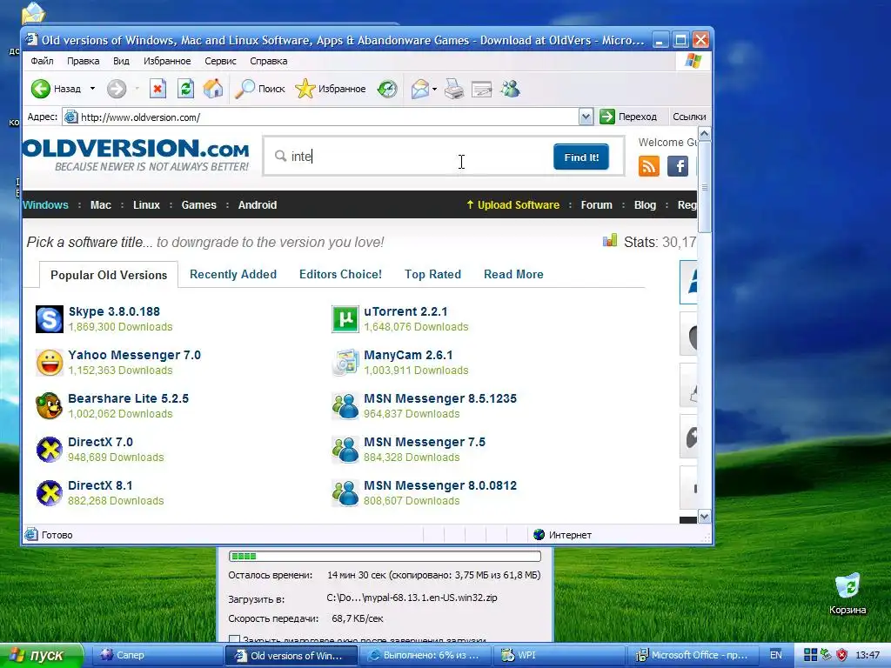Click the MSN Messenger 8.0.0812 icon
Screen dimensions: 891x668
pyautogui.click(x=345, y=493)
